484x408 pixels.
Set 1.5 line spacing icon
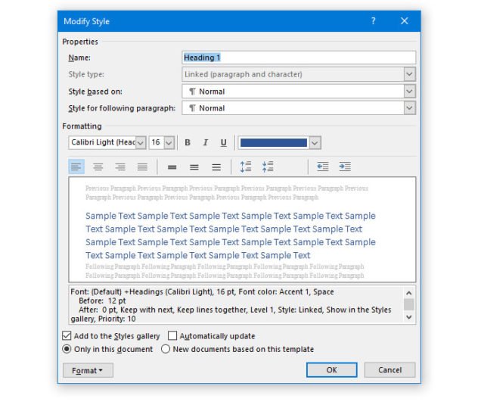click(194, 167)
